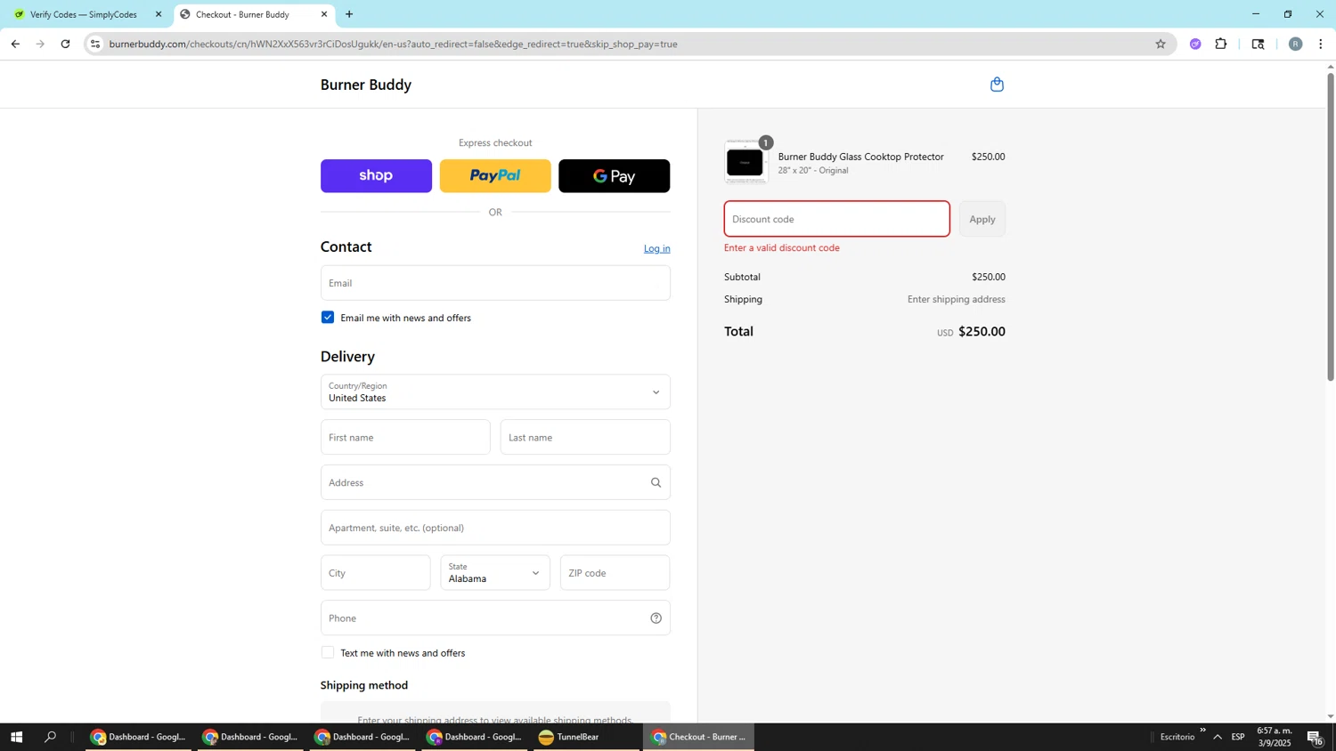The width and height of the screenshot is (1336, 751).
Task: View site information icon in address bar
Action: pyautogui.click(x=95, y=44)
